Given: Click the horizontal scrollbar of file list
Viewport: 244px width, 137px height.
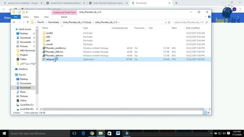Looking at the screenshot, I should (123, 109).
